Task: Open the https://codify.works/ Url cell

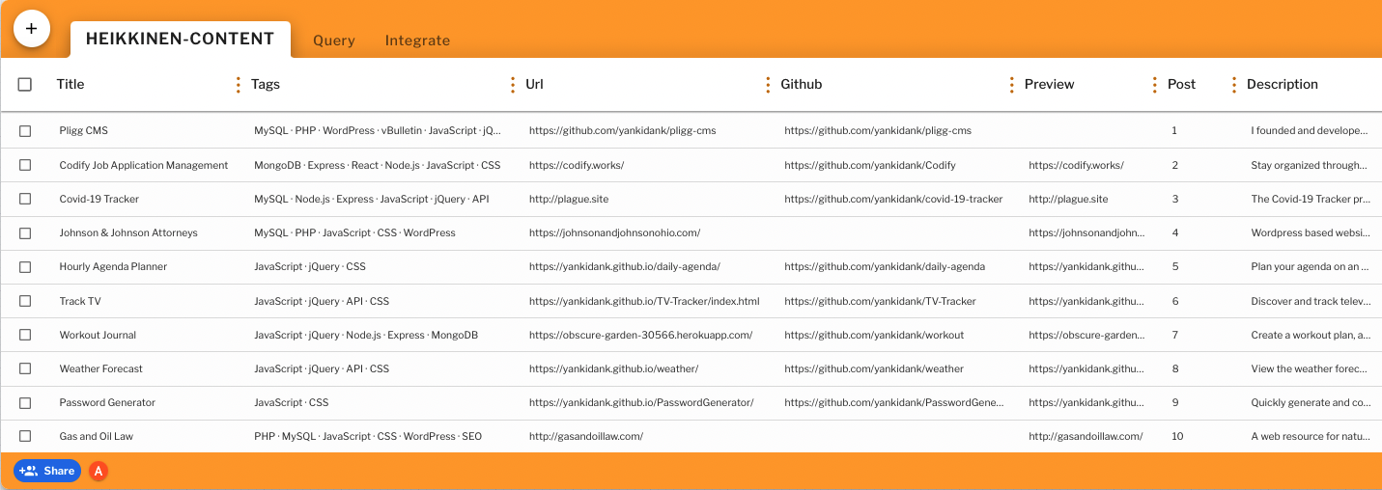Action: pos(577,165)
